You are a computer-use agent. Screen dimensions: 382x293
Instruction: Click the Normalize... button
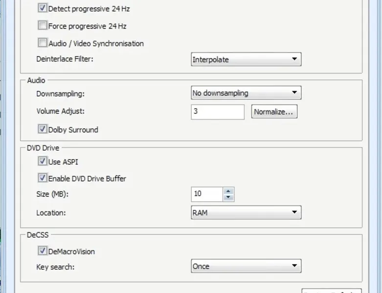pos(274,112)
